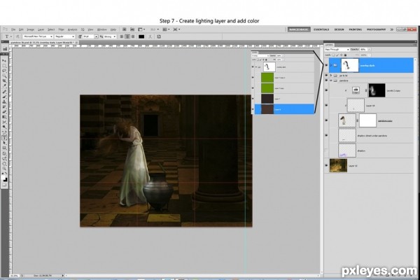The image size is (420, 280).
Task: Click the center align text icon
Action: tap(127, 36)
